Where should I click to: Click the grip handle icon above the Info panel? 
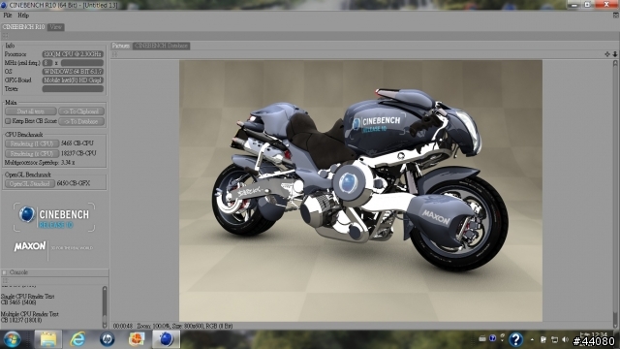5,36
